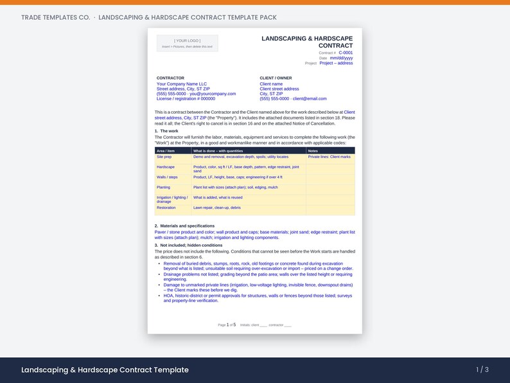
Task: Click 'Area / item' table column header
Action: click(166, 151)
